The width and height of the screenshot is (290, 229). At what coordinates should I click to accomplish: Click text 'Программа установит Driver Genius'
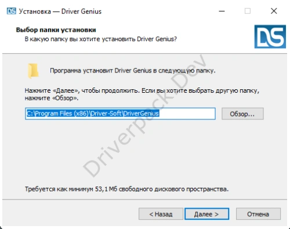(100, 71)
